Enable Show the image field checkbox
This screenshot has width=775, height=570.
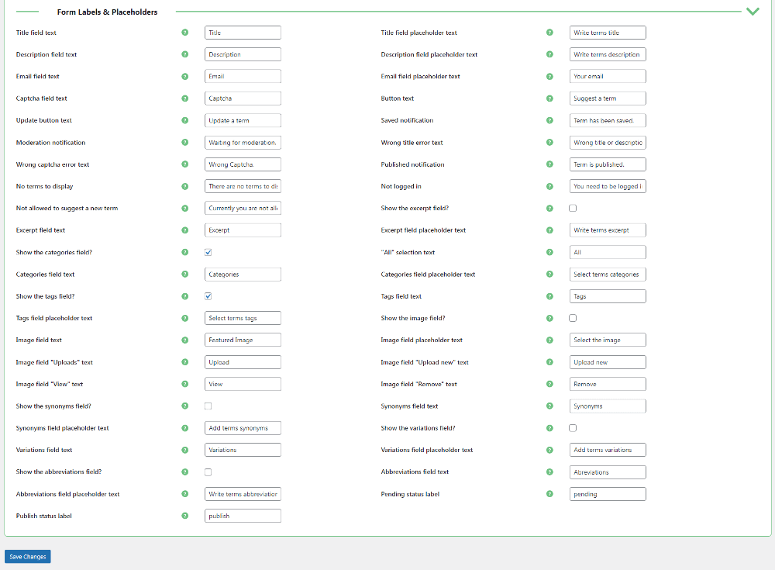(573, 318)
